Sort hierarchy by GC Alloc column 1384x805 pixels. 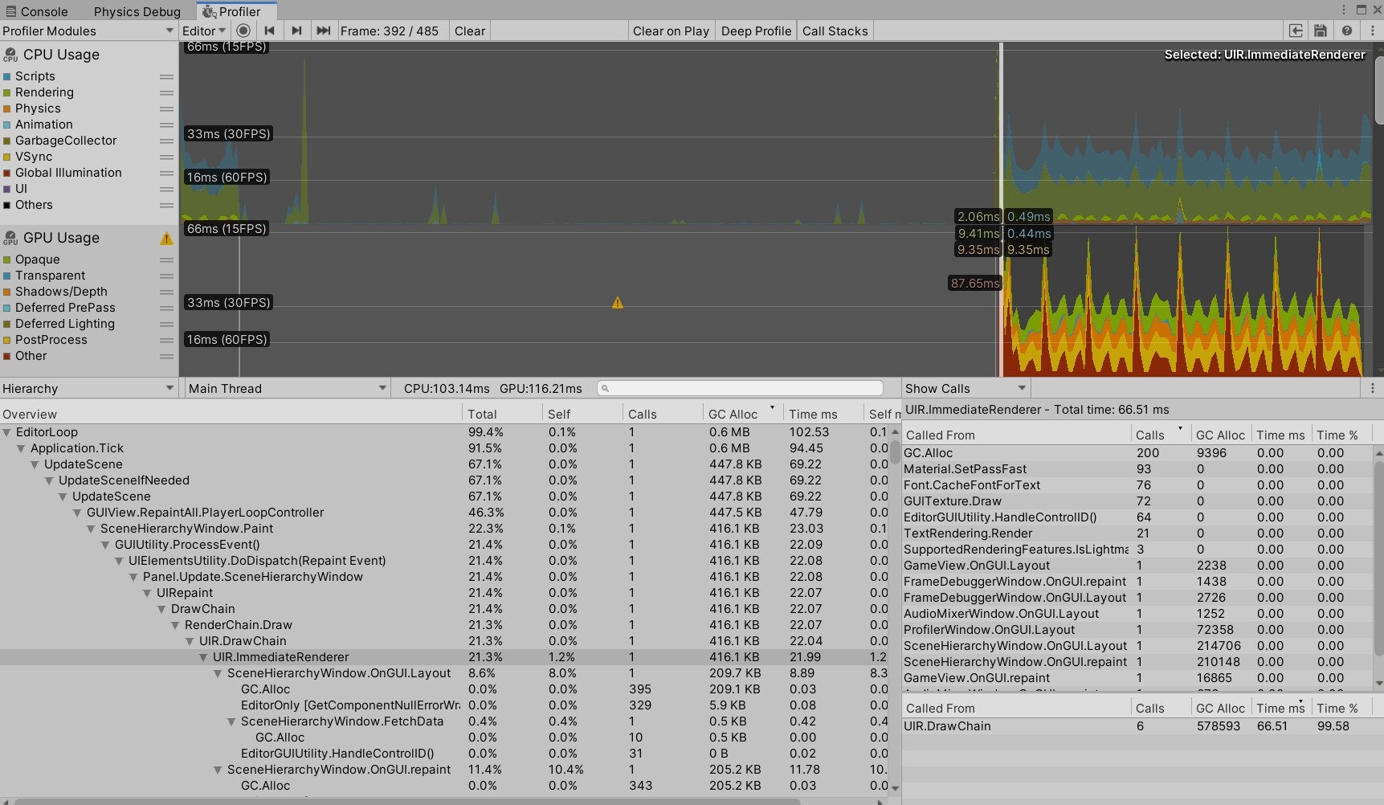pyautogui.click(x=742, y=414)
